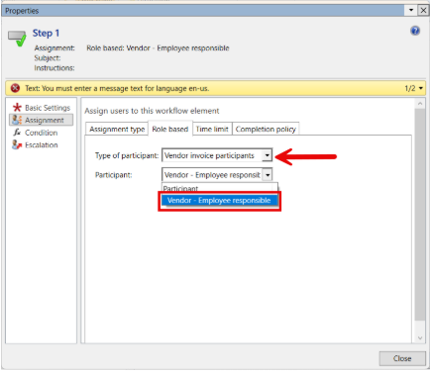Image resolution: width=430 pixels, height=373 pixels.
Task: Click the Assignment users icon in sidebar
Action: point(17,120)
